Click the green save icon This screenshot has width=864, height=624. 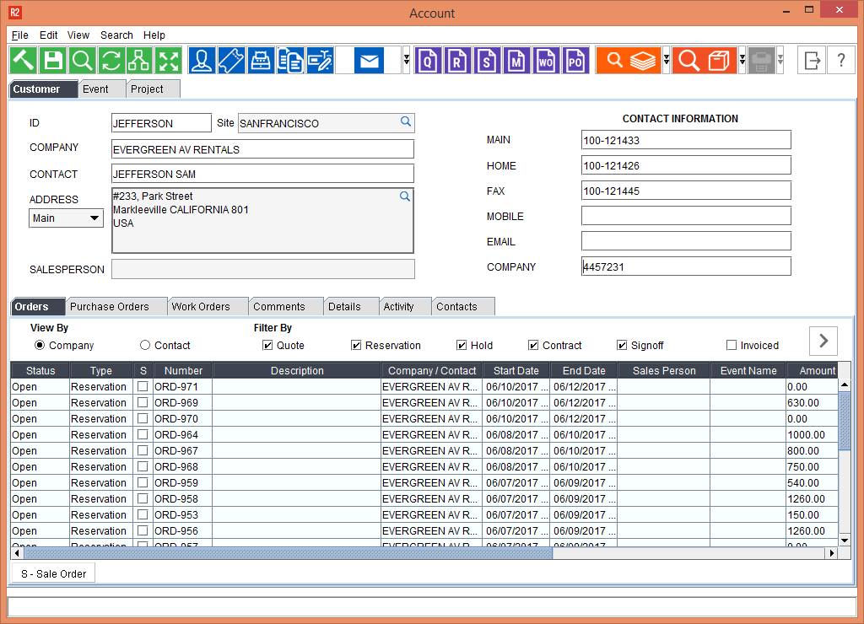click(x=51, y=60)
